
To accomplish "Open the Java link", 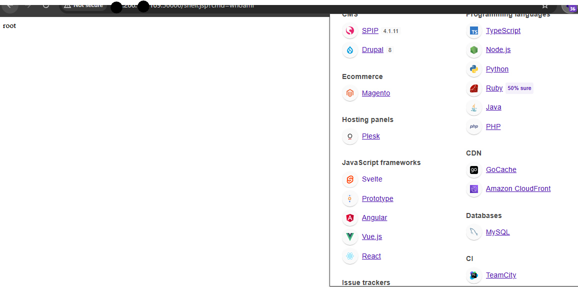I will [x=493, y=107].
